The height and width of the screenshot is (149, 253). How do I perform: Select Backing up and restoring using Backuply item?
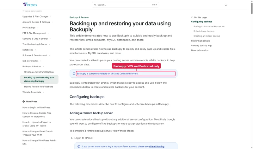[x=39, y=79]
